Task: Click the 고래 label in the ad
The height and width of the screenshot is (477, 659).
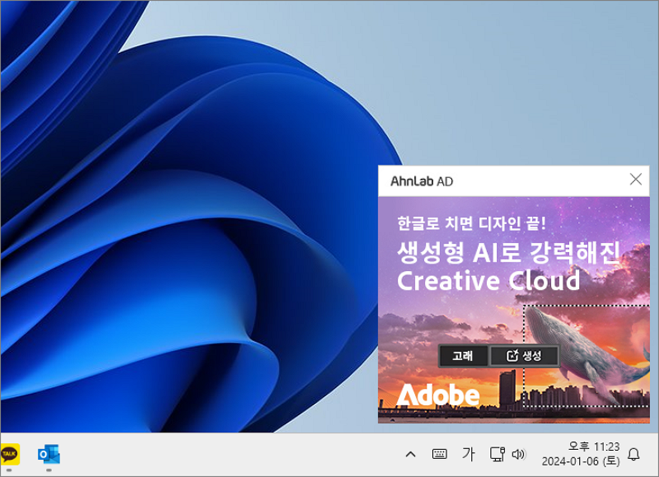Action: [x=463, y=356]
